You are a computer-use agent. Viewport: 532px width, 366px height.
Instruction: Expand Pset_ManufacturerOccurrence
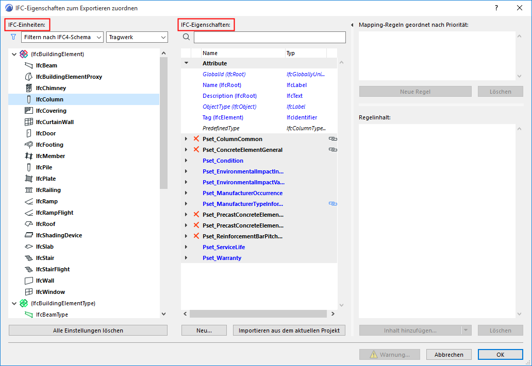pyautogui.click(x=186, y=193)
